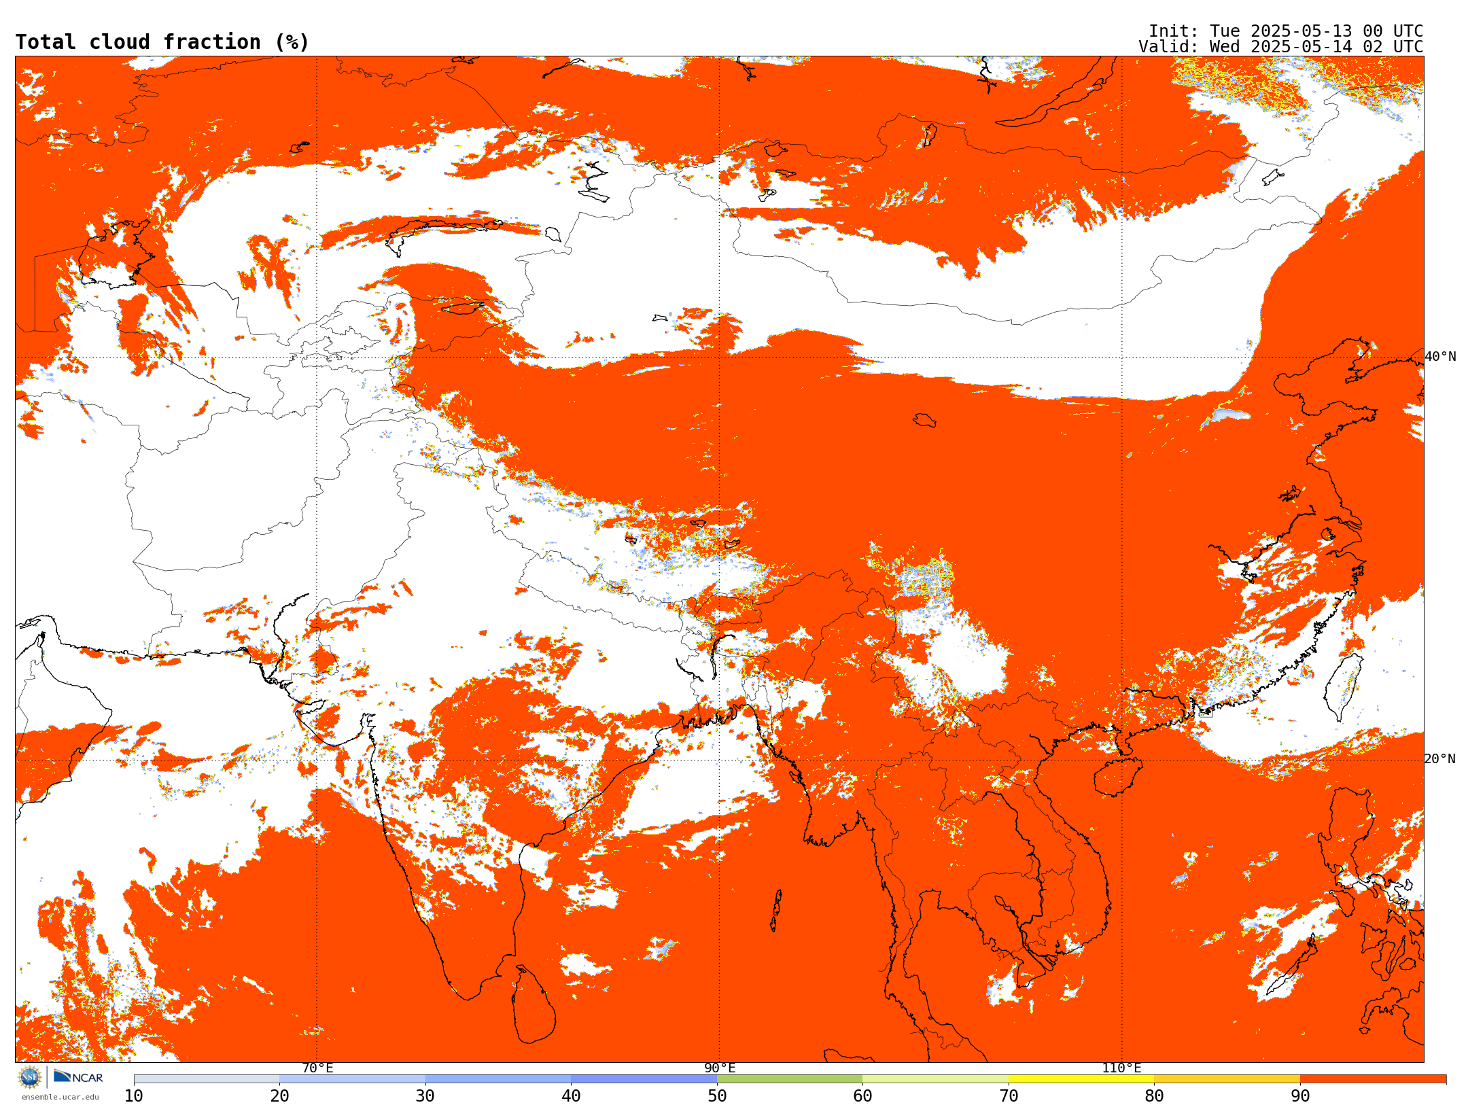Click the 'Valid: Wed 2025-05-14 02 UTC' text
This screenshot has height=1105, width=1468.
pos(1281,47)
